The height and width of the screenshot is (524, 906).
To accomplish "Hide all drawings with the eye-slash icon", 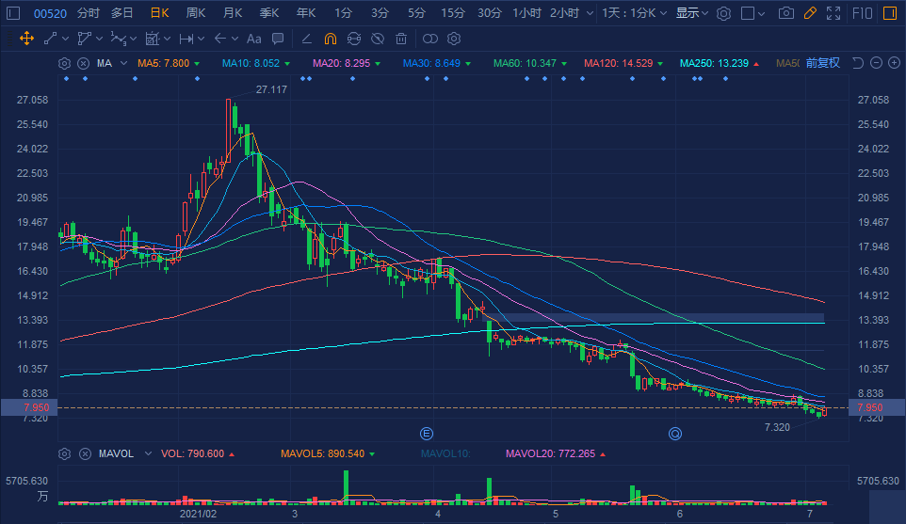I will 378,39.
